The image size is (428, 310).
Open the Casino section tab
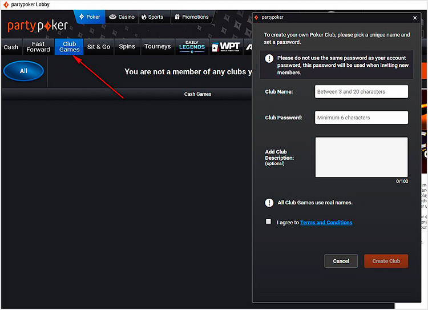[x=122, y=17]
